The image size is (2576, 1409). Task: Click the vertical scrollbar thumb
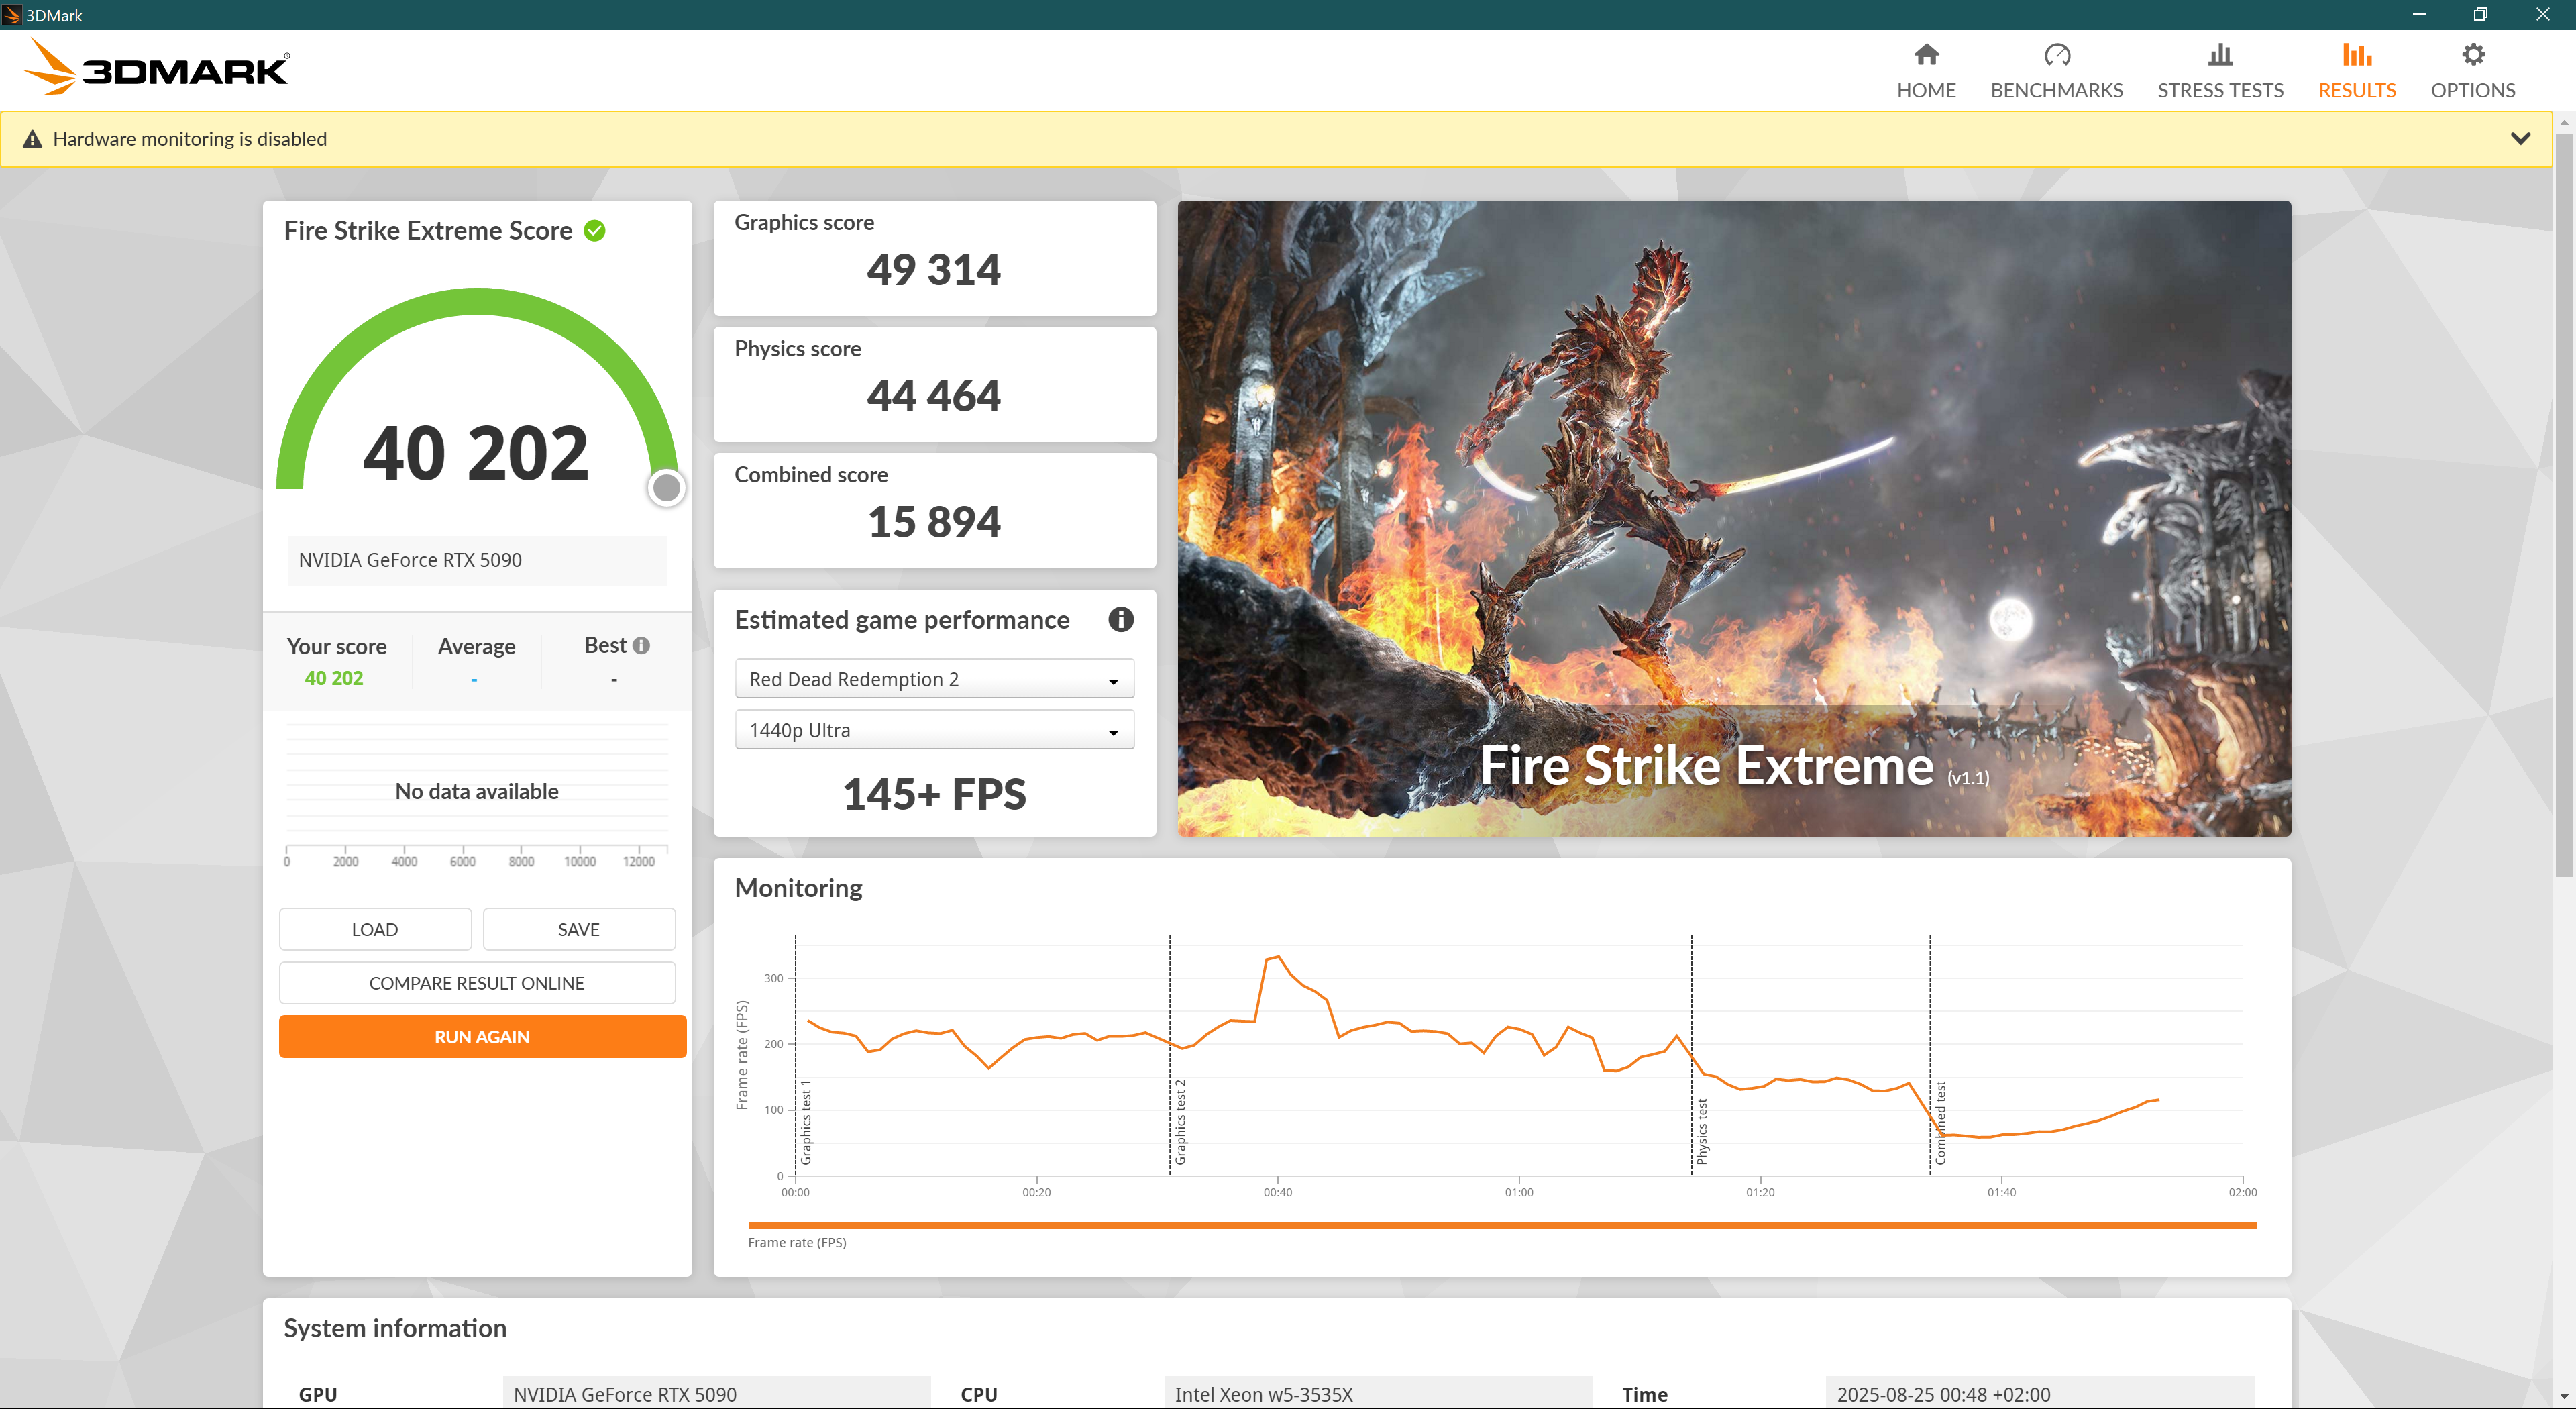[x=2564, y=505]
